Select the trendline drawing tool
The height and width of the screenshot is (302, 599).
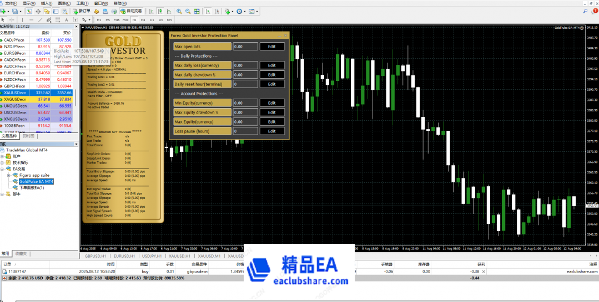tap(40, 19)
